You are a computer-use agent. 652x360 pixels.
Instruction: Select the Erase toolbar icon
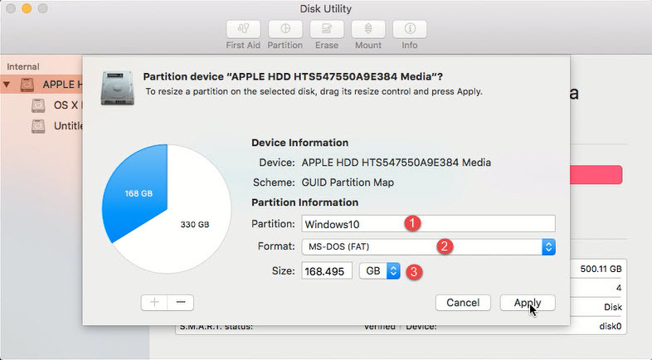click(327, 29)
